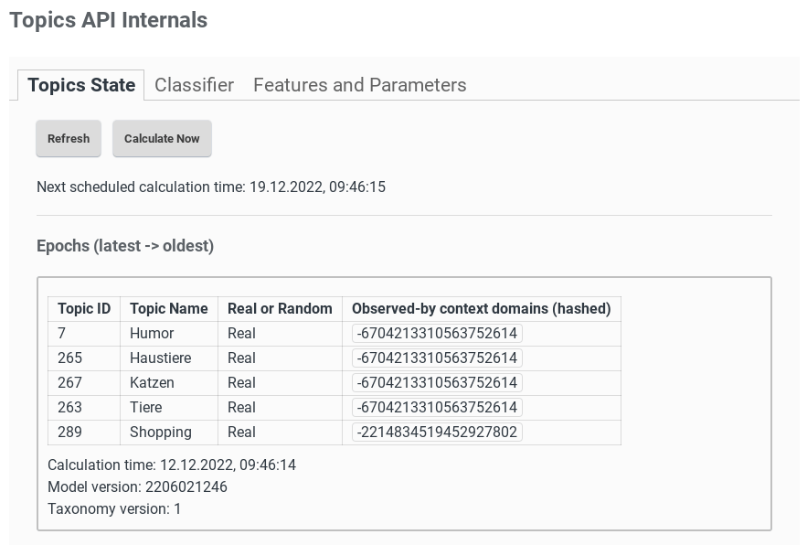The image size is (807, 545).
Task: Click the Observed-by context domains header
Action: click(x=481, y=309)
